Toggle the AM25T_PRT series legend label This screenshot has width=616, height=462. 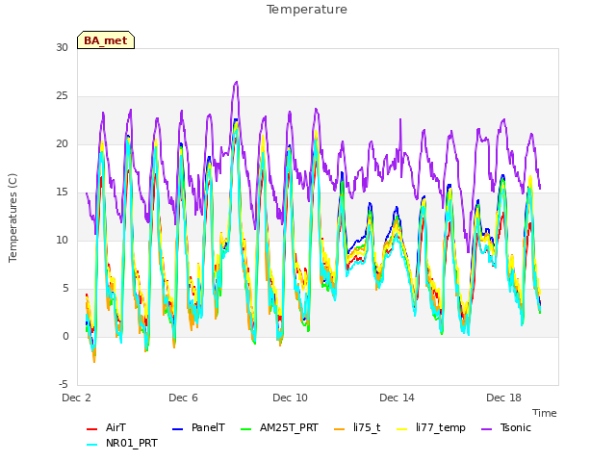[x=289, y=427]
